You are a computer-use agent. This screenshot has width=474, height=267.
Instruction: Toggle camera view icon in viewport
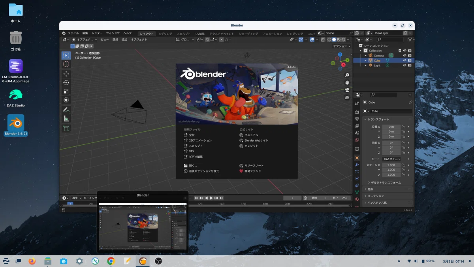347,90
